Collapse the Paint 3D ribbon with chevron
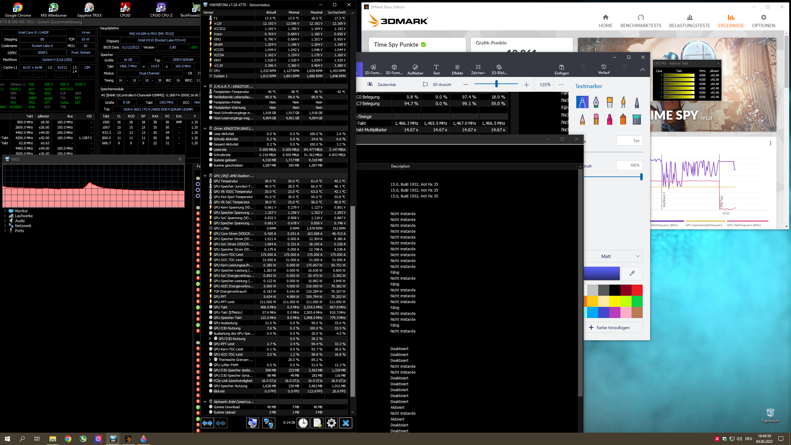The width and height of the screenshot is (791, 445). pyautogui.click(x=642, y=70)
